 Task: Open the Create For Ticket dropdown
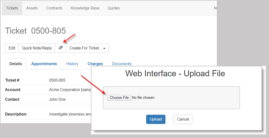pos(87,48)
